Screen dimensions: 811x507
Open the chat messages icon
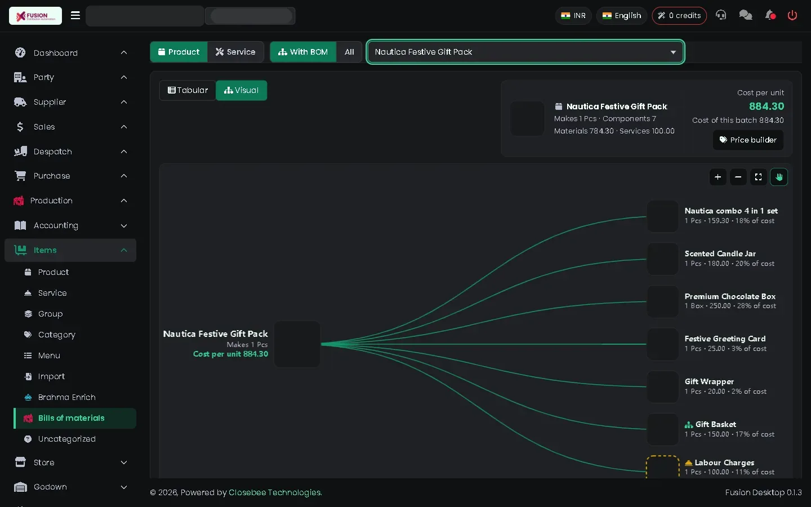(746, 15)
